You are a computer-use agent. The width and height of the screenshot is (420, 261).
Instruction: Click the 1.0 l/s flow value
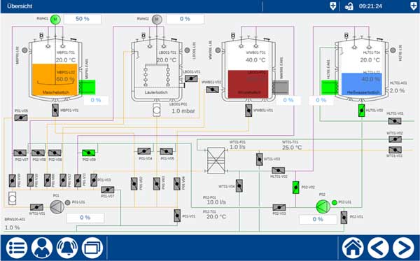[x=237, y=147]
